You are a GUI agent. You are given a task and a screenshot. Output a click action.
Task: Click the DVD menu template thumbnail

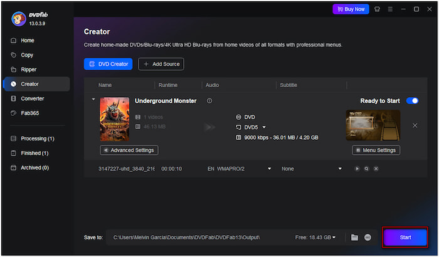[373, 125]
